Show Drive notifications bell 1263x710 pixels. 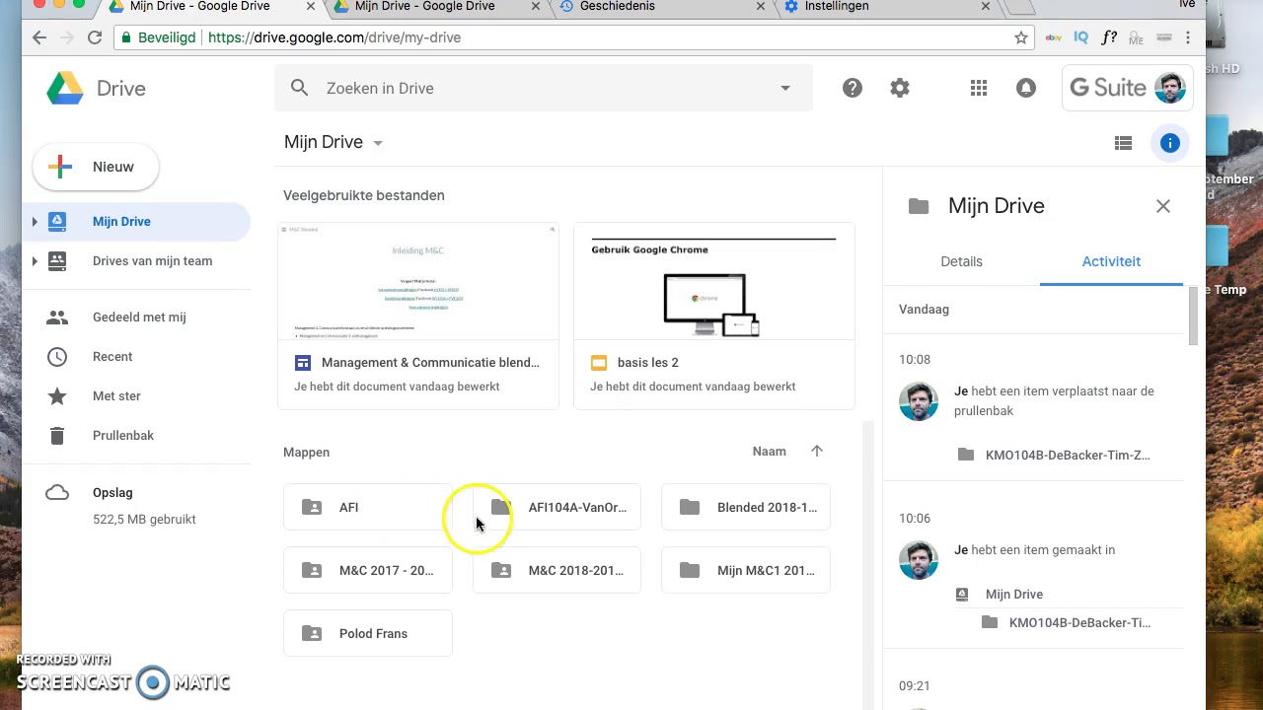pos(1026,88)
